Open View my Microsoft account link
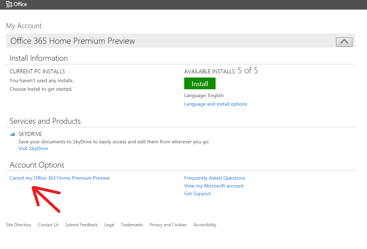This screenshot has height=249, width=367. click(214, 186)
